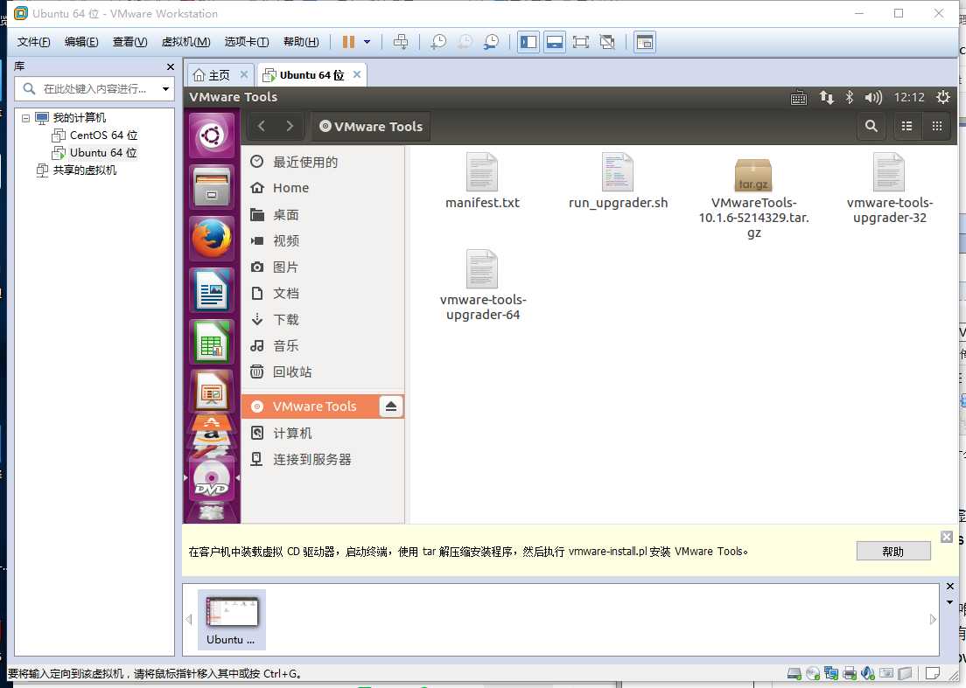Open the Bluetooth indicator
The width and height of the screenshot is (966, 688).
tap(849, 97)
